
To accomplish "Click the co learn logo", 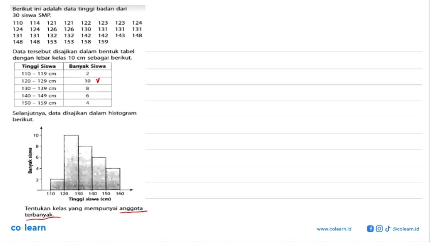I will pos(28,228).
